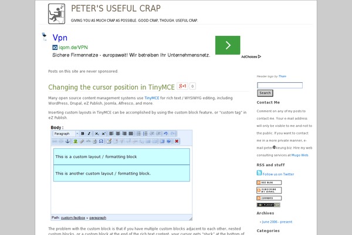The image size is (352, 235).
Task: Click the indent icon
Action: [158, 133]
